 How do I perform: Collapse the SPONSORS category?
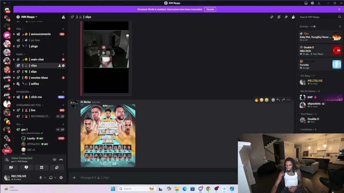(24, 92)
